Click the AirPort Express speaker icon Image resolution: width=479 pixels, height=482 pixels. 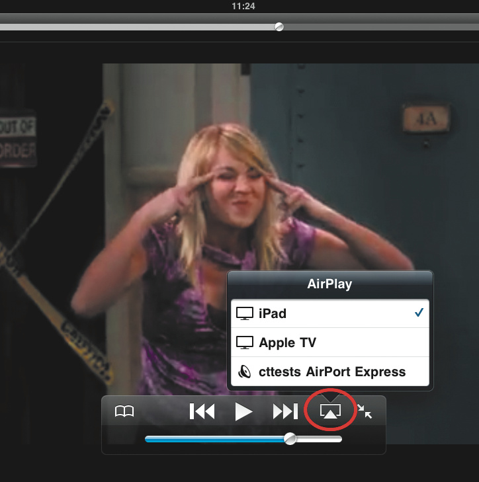pos(245,372)
